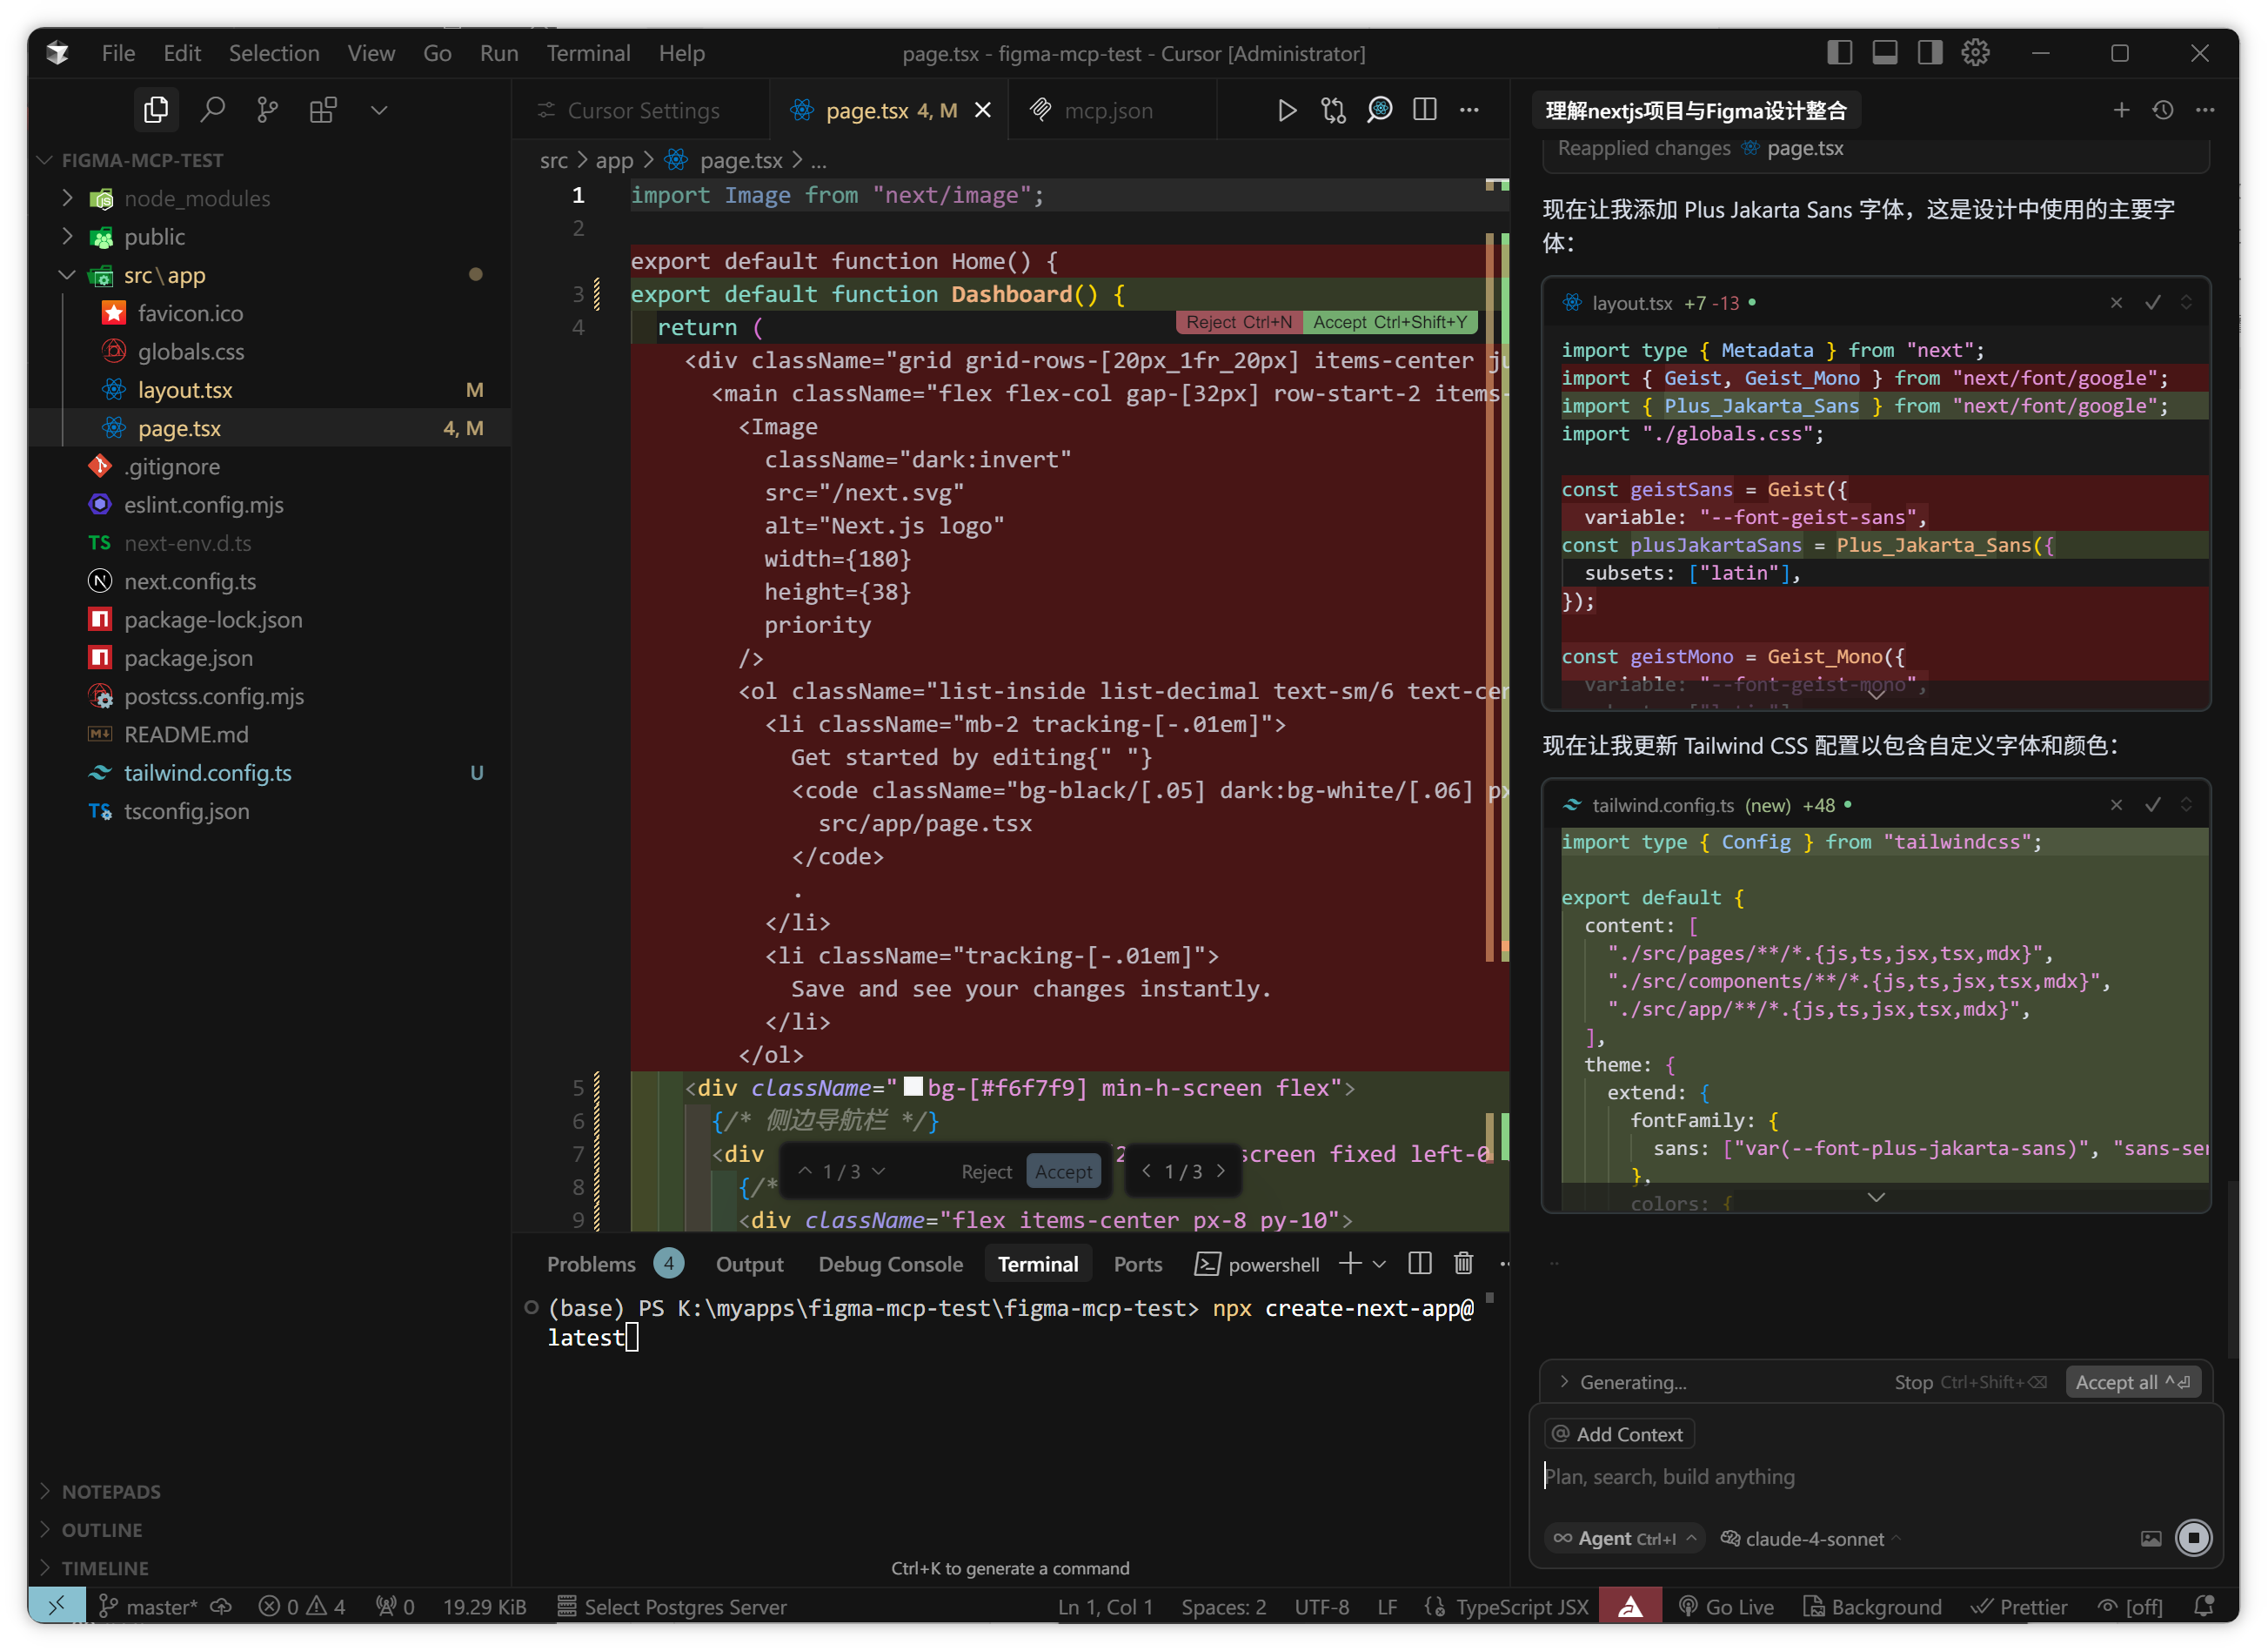Click Go Live in status bar
2268x1651 pixels.
tap(1727, 1607)
